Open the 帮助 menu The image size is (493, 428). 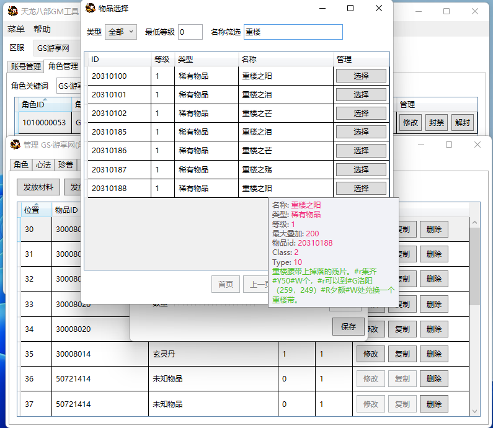[x=42, y=29]
